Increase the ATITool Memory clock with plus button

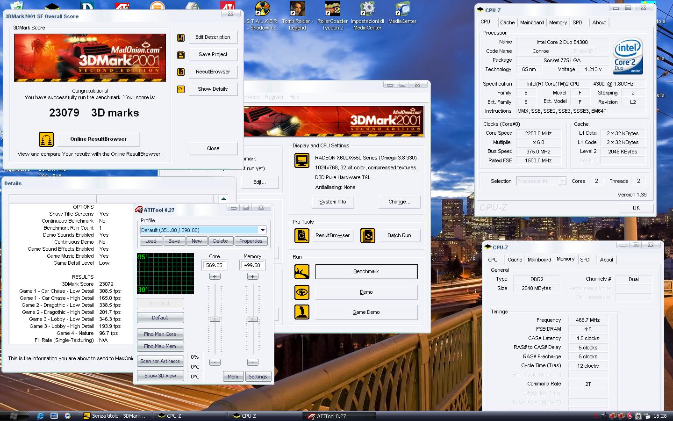(x=252, y=276)
